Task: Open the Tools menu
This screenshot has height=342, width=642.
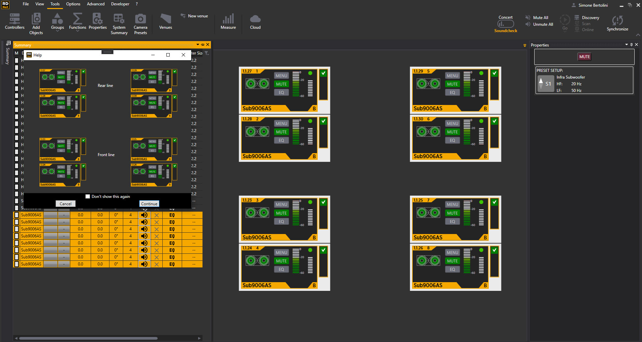Action: pyautogui.click(x=55, y=4)
